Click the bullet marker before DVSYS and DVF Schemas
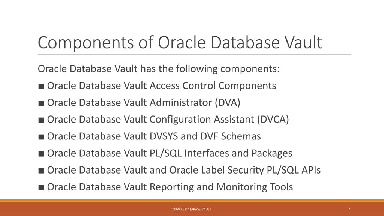 pyautogui.click(x=41, y=137)
